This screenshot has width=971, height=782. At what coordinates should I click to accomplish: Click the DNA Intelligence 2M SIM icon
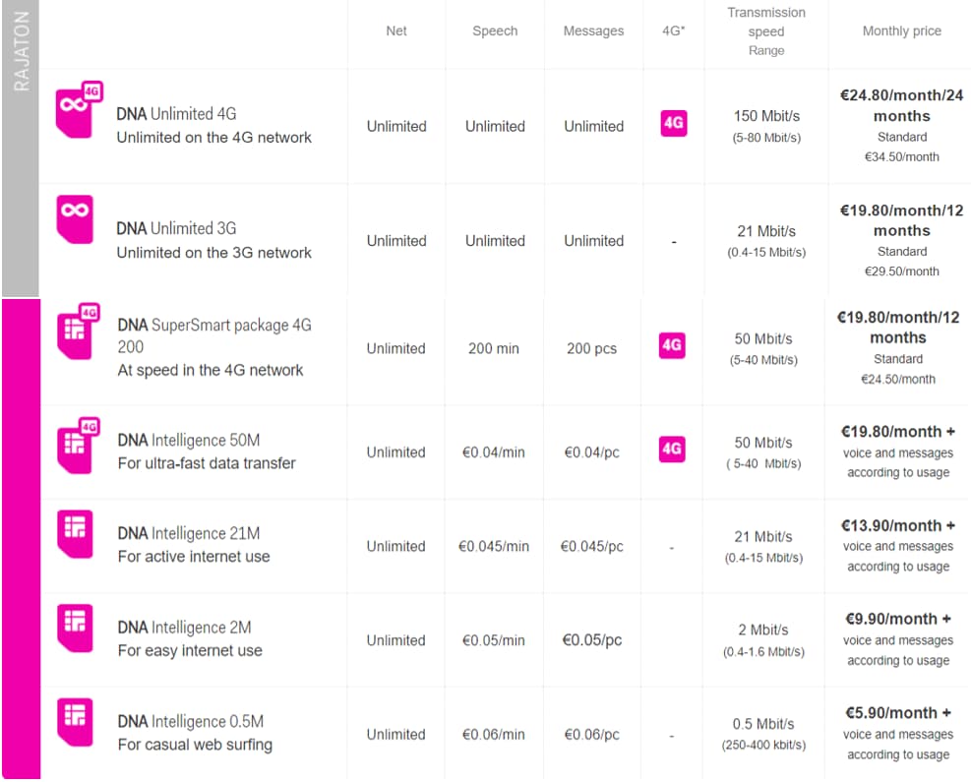75,628
